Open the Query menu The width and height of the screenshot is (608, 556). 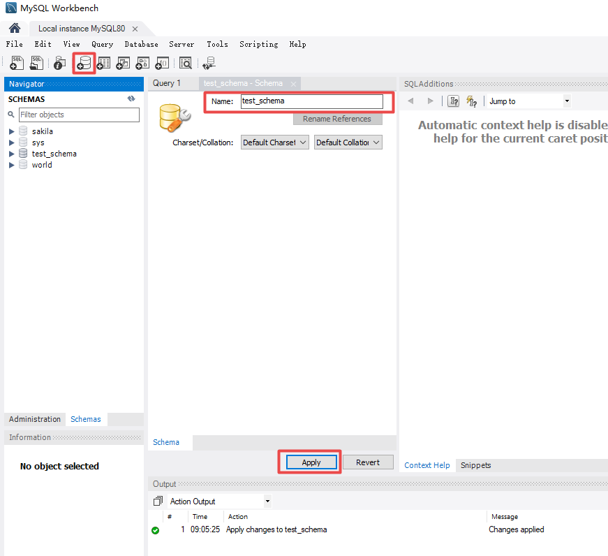(103, 44)
